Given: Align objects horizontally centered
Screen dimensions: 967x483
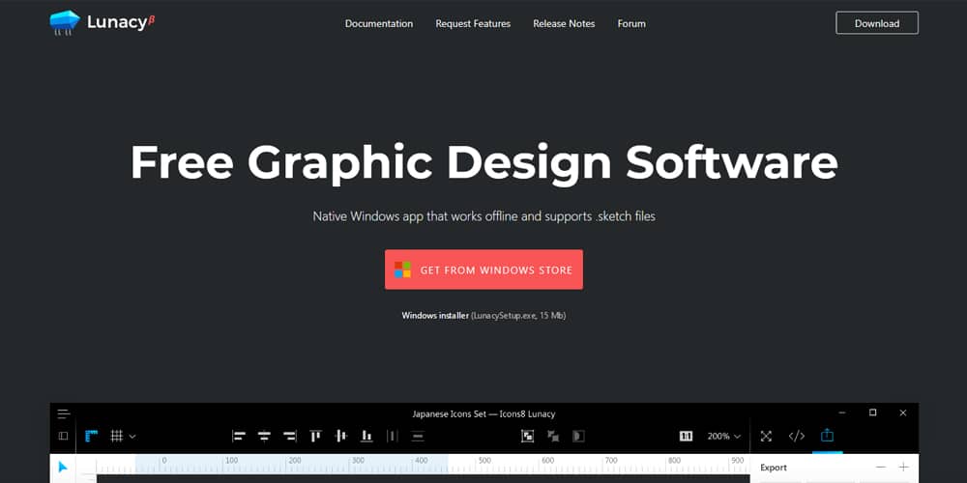Looking at the screenshot, I should (264, 436).
